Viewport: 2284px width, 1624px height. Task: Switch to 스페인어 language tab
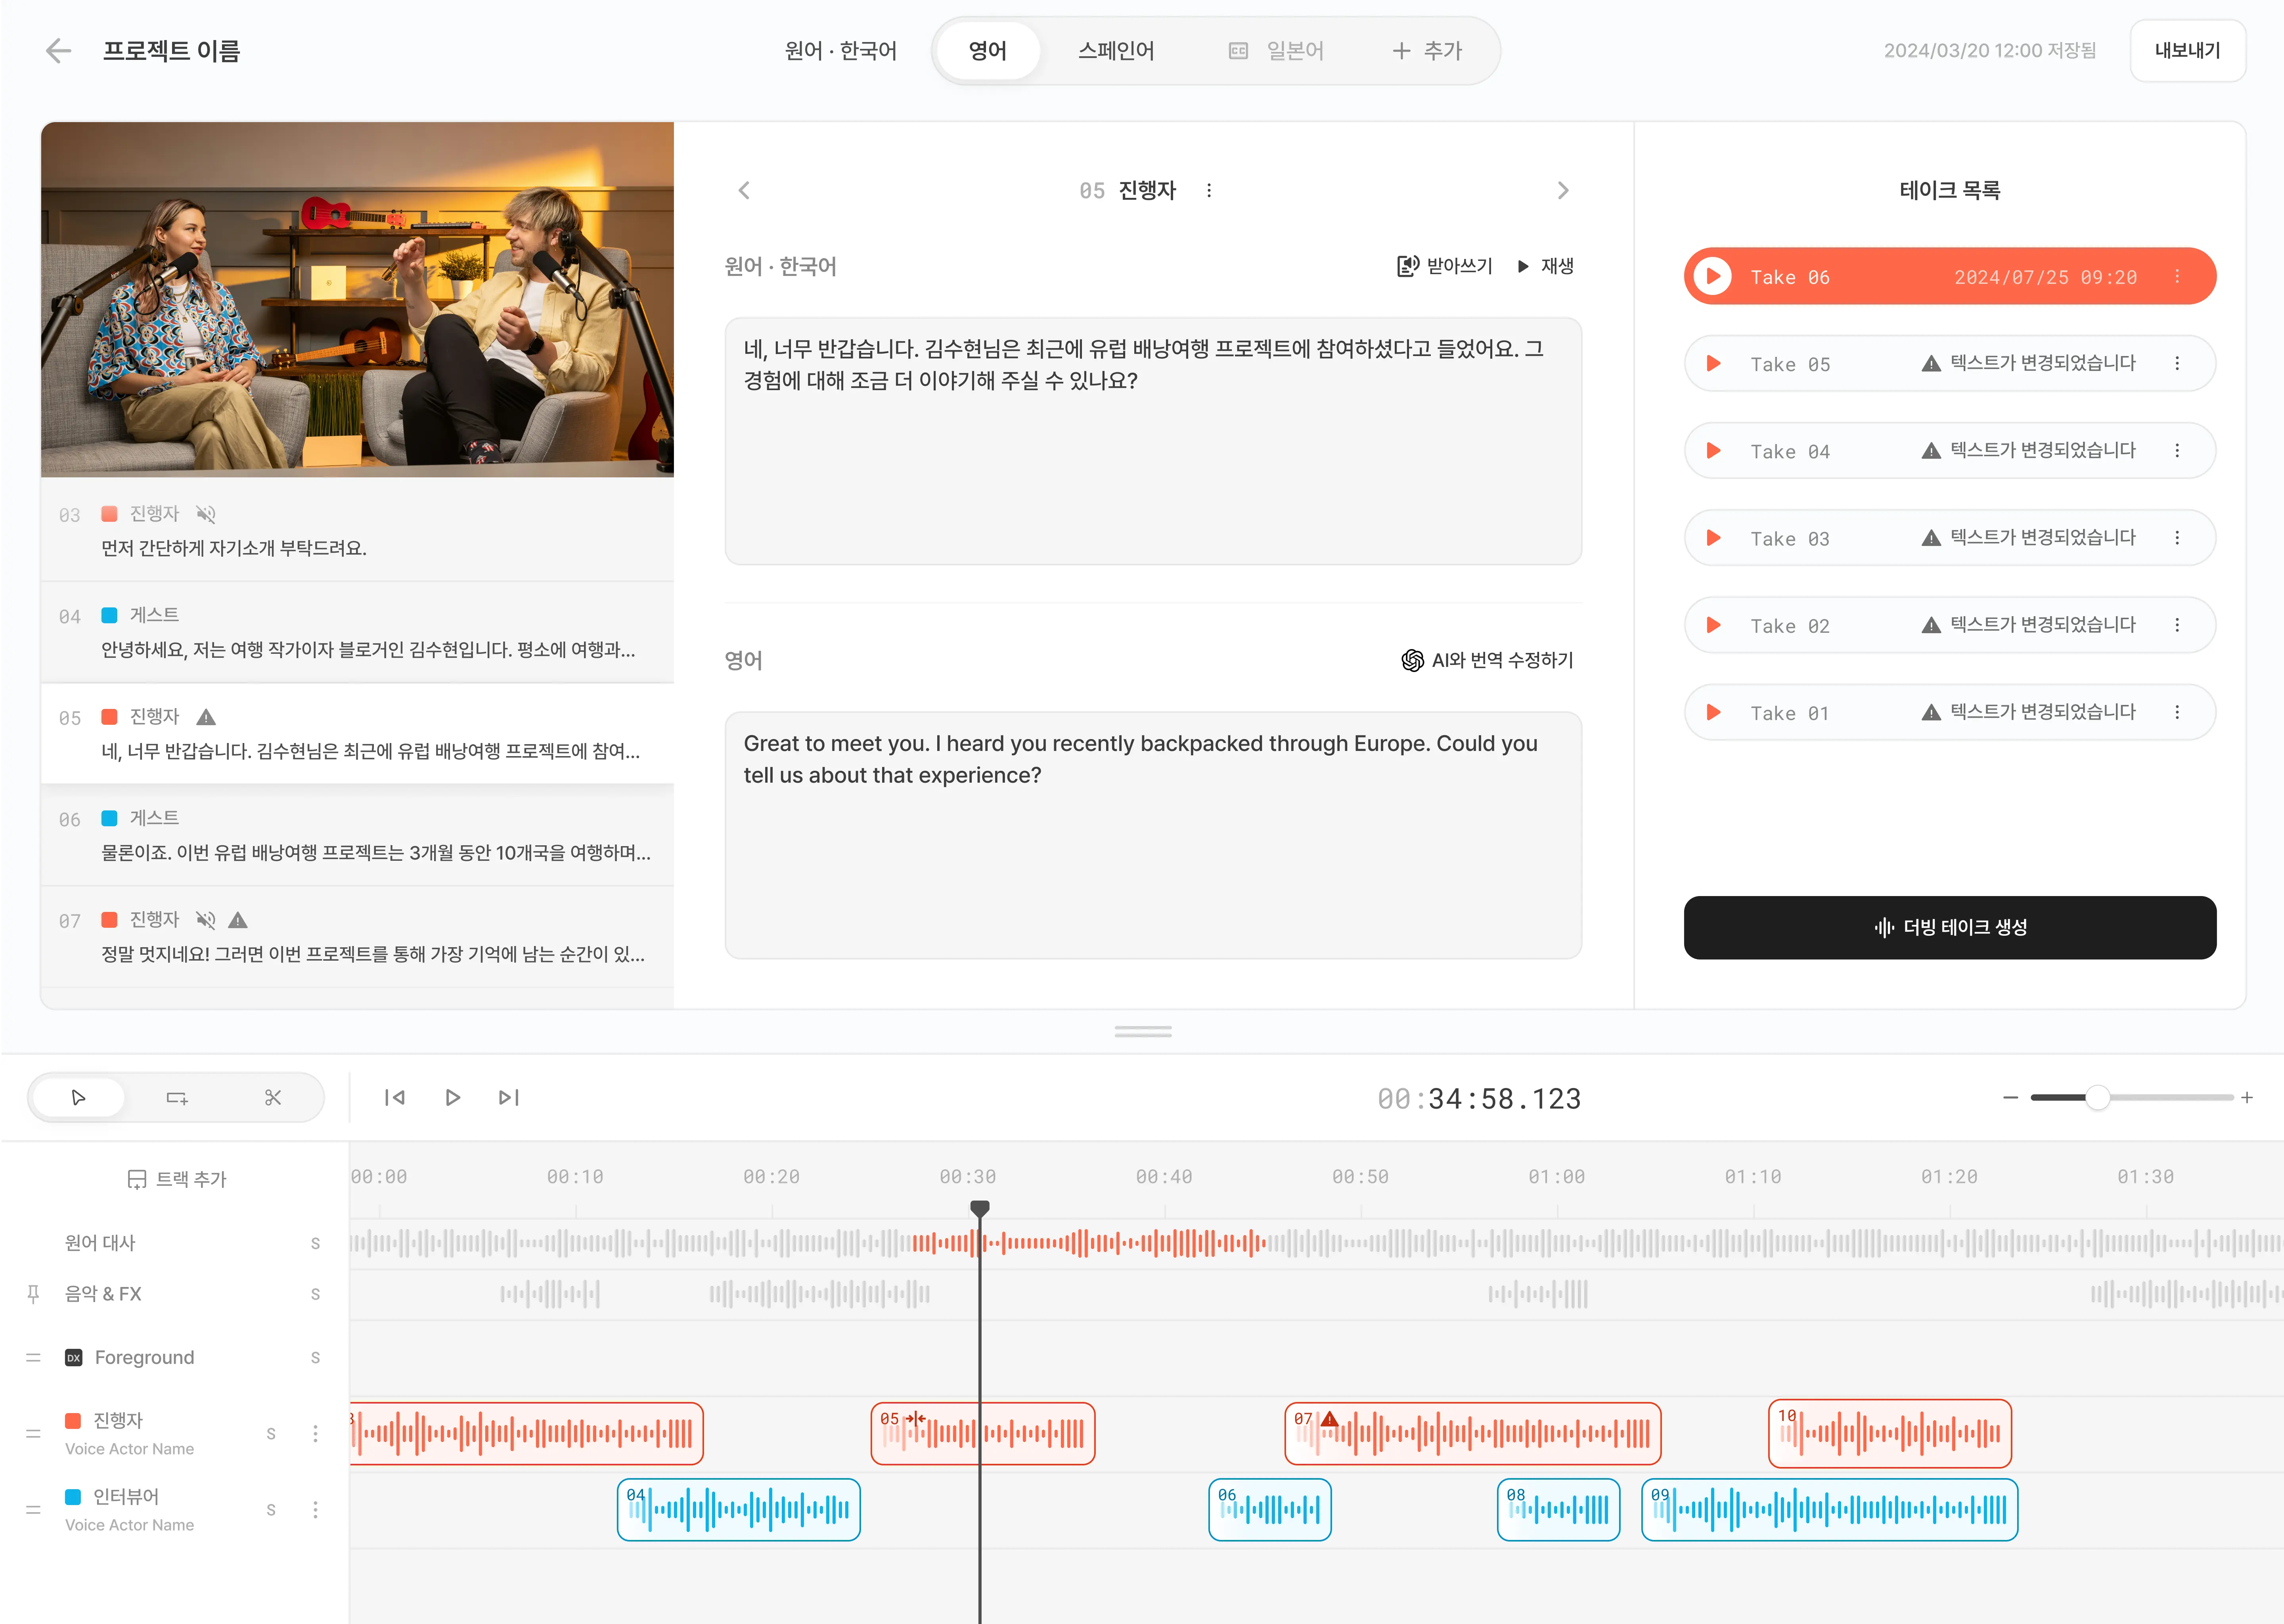[x=1116, y=51]
